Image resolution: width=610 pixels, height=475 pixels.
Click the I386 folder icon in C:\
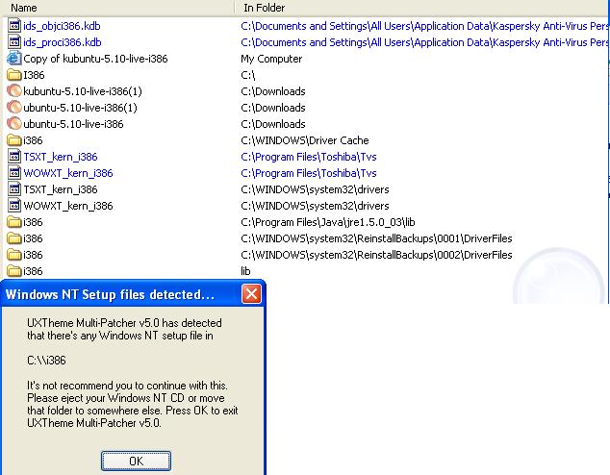[x=14, y=75]
